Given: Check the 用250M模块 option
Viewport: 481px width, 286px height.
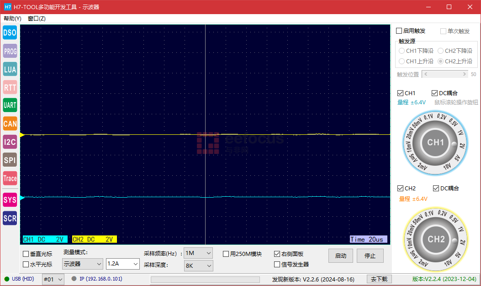Looking at the screenshot, I should click(x=226, y=254).
